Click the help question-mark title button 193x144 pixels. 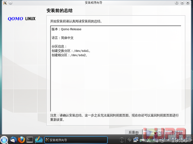click(x=177, y=3)
